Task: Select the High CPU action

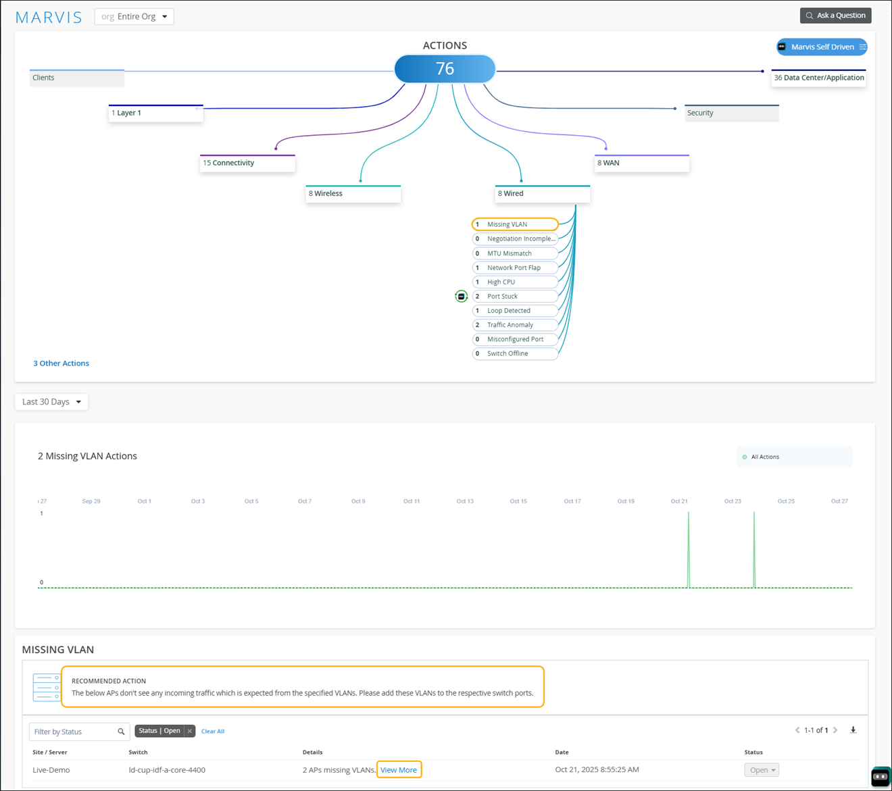Action: (x=515, y=282)
